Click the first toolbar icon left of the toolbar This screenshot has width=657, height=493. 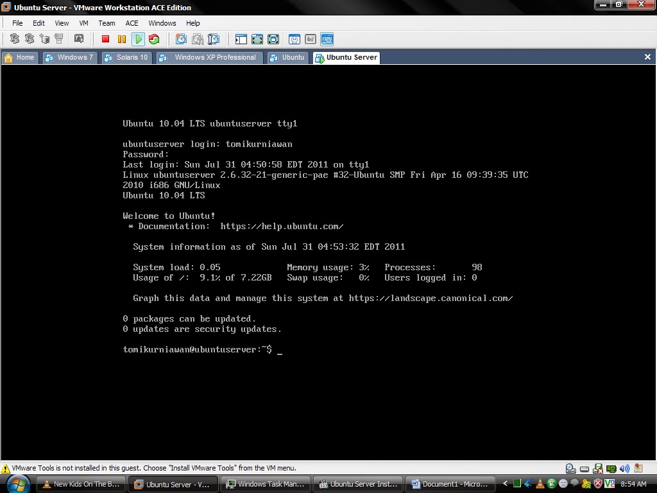(x=15, y=39)
